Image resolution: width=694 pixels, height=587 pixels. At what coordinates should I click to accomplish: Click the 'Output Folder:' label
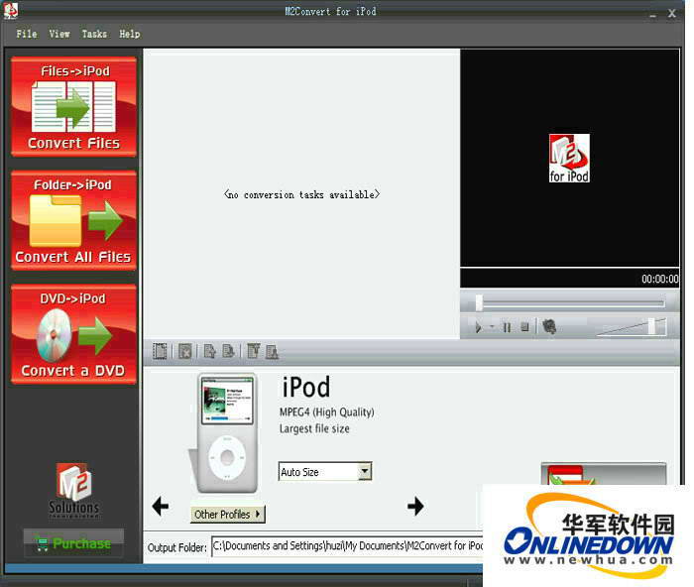177,547
